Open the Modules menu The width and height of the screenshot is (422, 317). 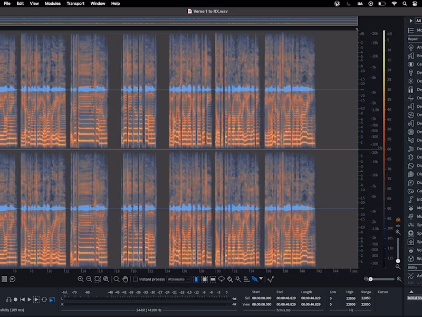click(53, 3)
